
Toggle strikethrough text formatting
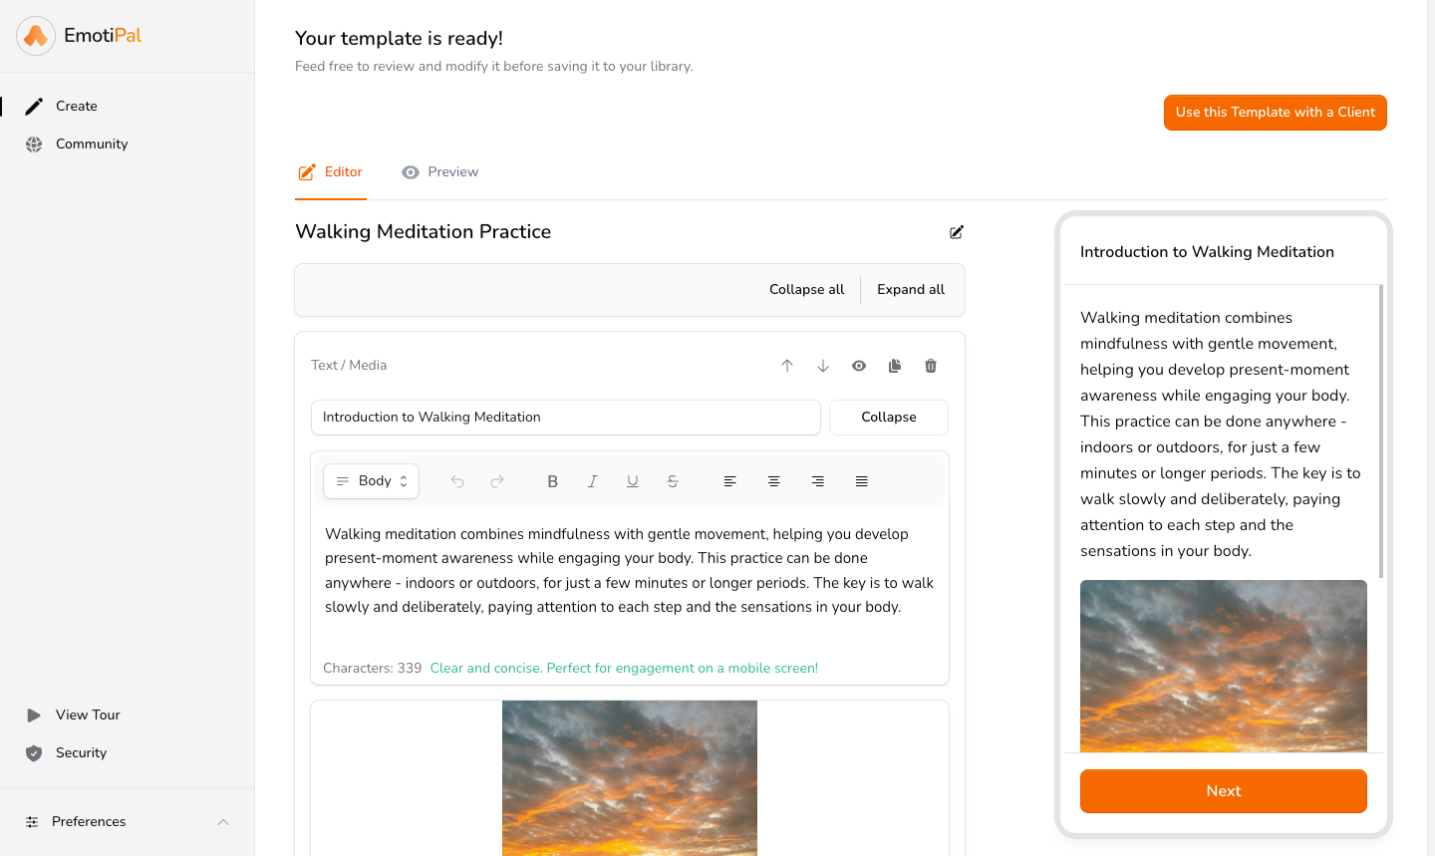[x=673, y=481]
